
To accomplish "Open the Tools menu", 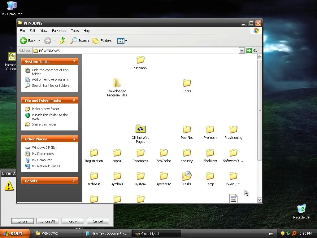I will 75,31.
